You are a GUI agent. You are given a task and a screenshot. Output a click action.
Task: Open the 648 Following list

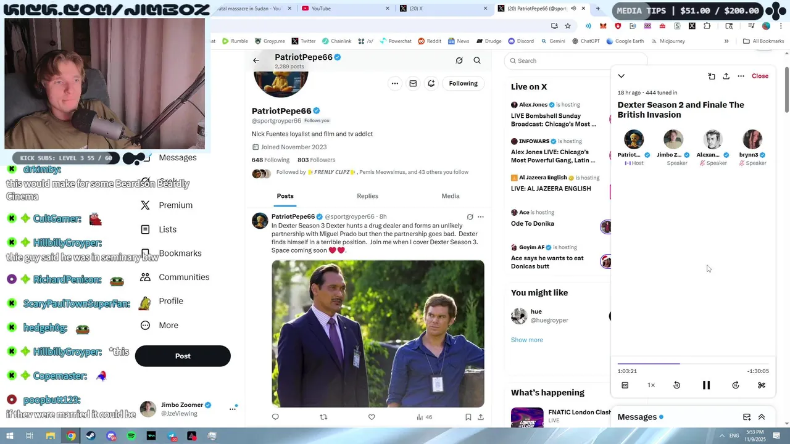pos(270,160)
